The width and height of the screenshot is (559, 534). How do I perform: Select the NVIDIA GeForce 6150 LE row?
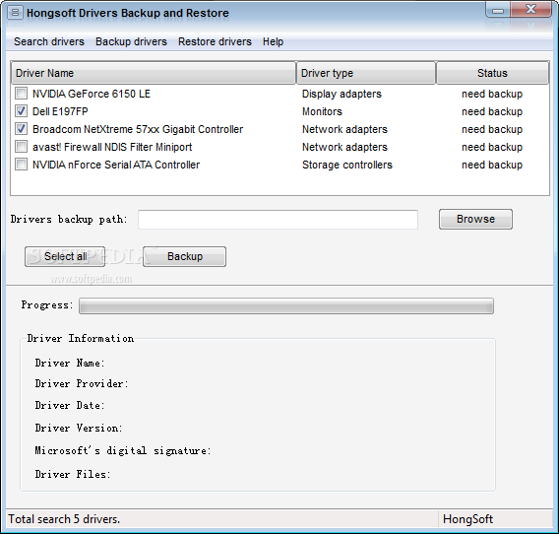point(279,94)
